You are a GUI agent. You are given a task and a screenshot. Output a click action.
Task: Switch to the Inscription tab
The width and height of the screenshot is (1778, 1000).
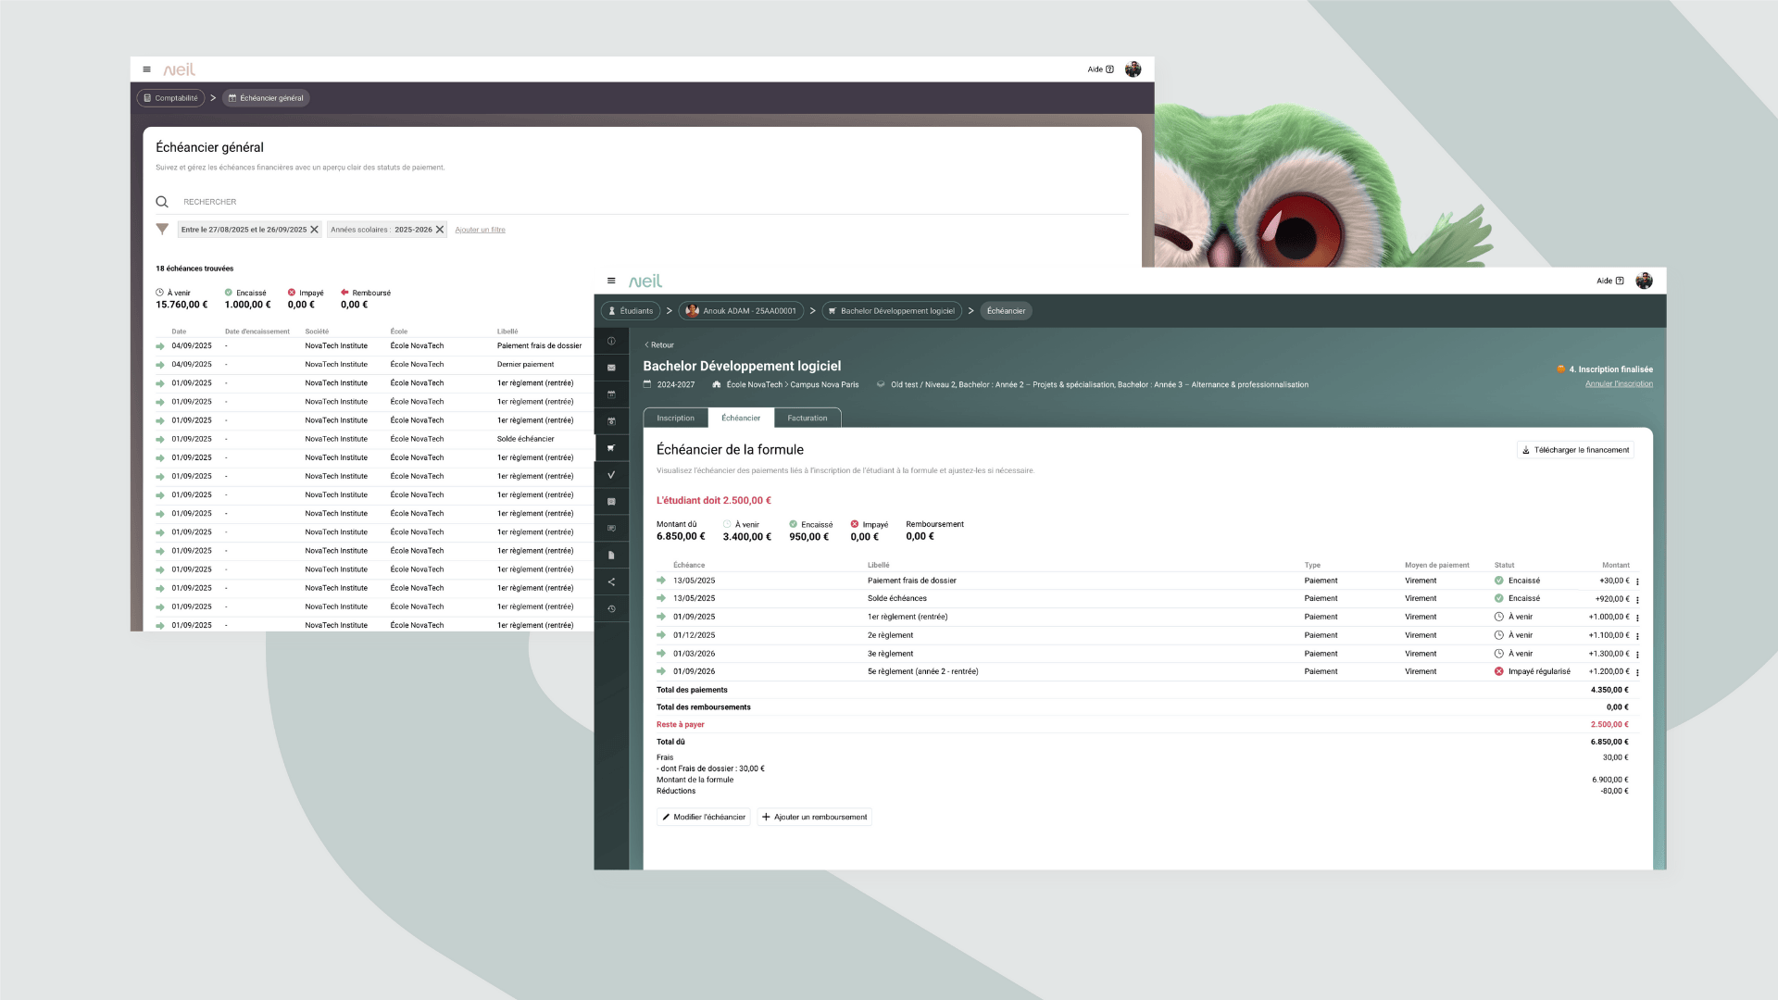(x=675, y=419)
